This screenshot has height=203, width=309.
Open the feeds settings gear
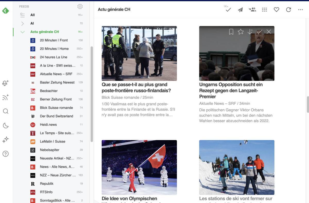click(x=80, y=6)
